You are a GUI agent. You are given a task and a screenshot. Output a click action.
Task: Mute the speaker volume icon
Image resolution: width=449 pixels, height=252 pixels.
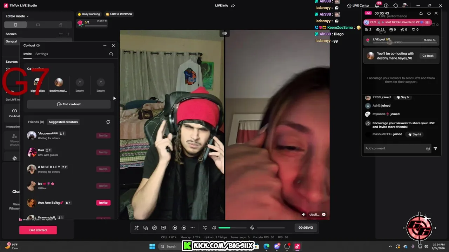point(214,227)
